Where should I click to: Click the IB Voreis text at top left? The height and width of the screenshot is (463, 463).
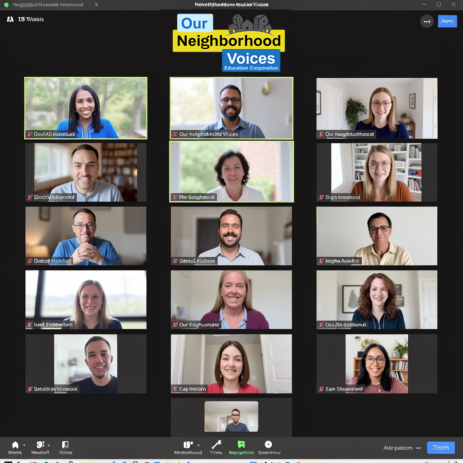tap(31, 19)
